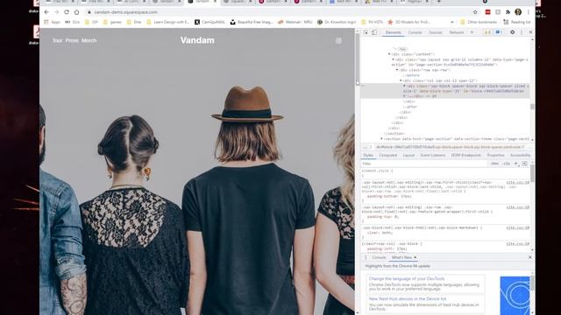The width and height of the screenshot is (561, 315).
Task: Open the Other bookmarks folder
Action: tap(479, 22)
